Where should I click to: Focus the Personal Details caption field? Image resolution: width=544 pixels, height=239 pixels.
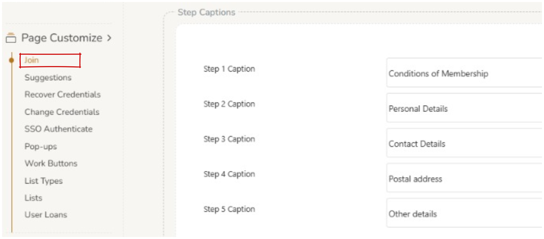(x=464, y=108)
